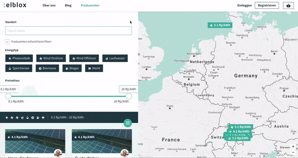Zoom out the map with minus button
298x158 pixels.
pyautogui.click(x=293, y=152)
